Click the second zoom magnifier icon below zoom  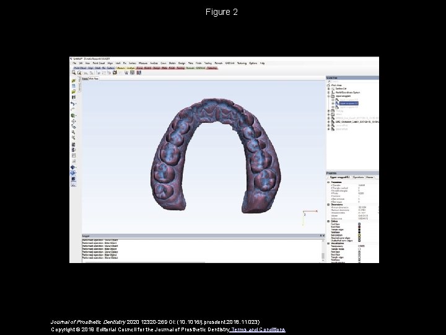pos(73,137)
